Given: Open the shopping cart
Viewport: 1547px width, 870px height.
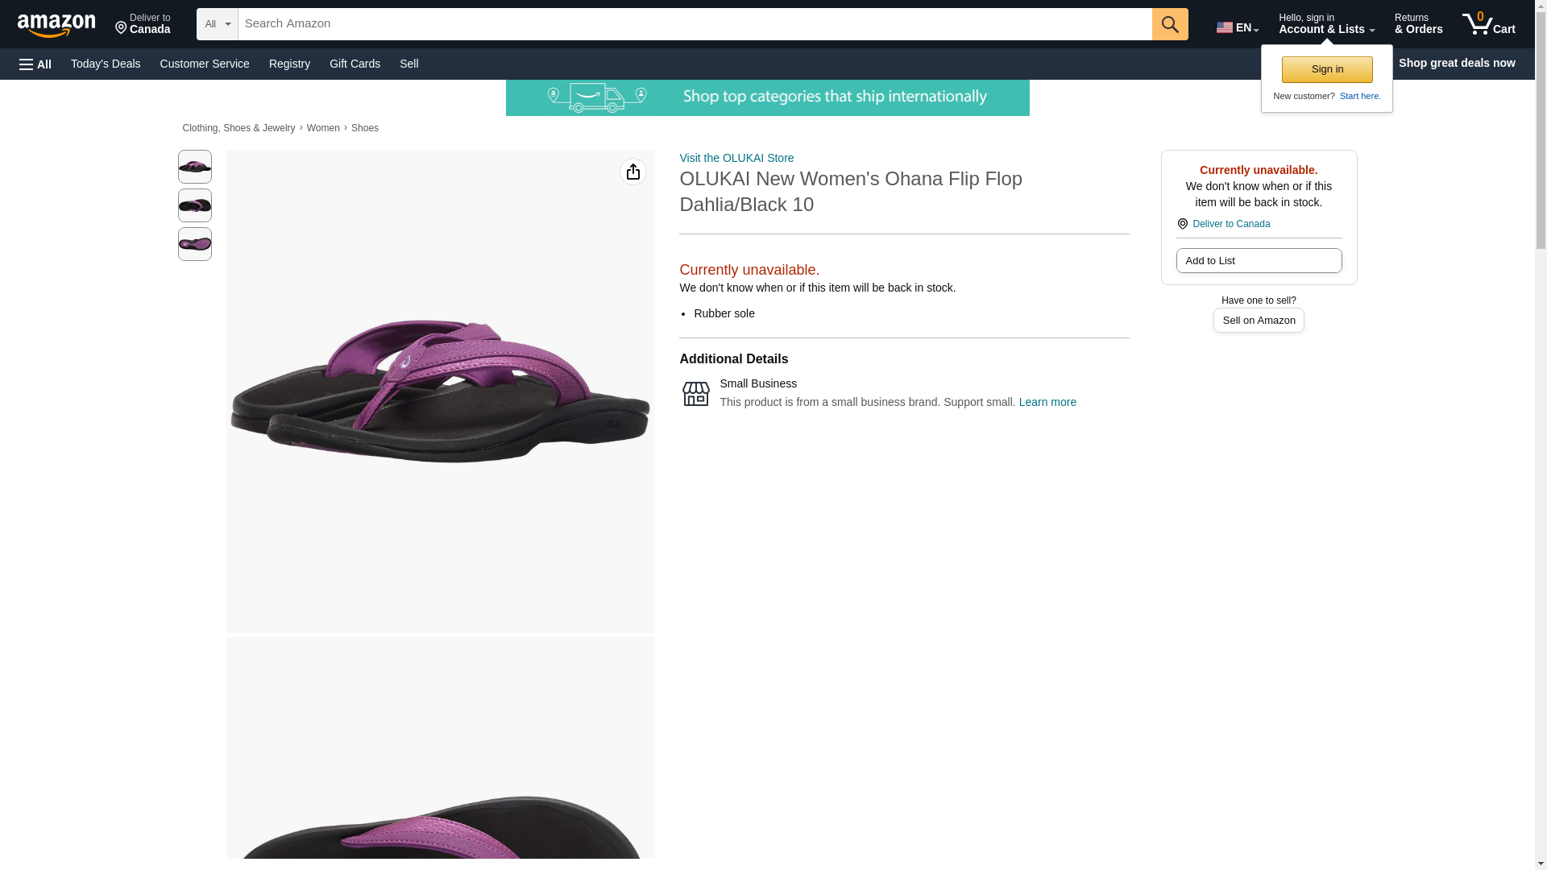Looking at the screenshot, I should tap(1488, 24).
